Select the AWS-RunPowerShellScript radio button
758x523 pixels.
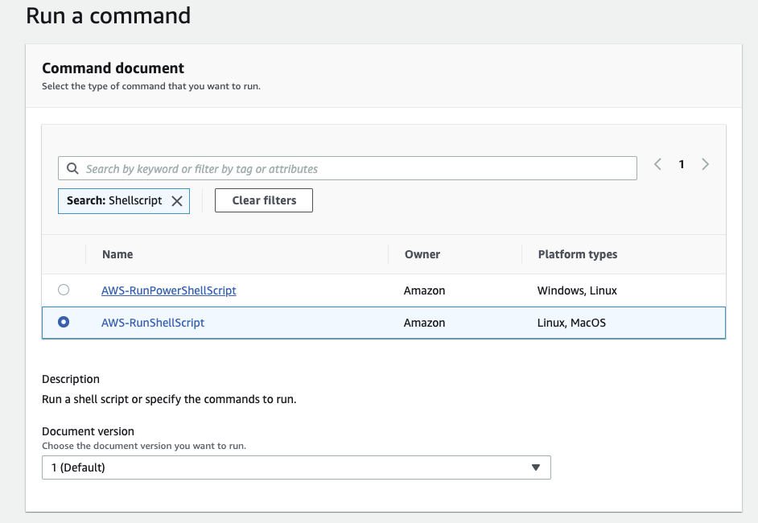64,290
